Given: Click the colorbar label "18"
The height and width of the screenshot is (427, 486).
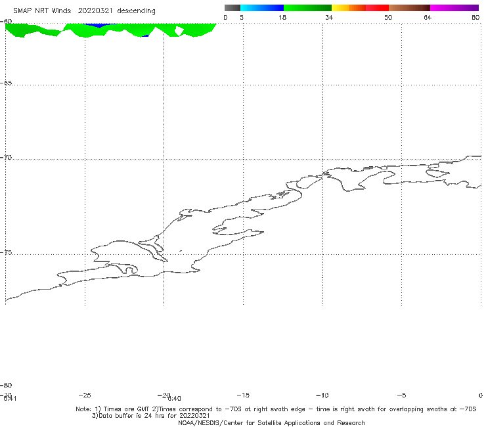Looking at the screenshot, I should (x=282, y=17).
